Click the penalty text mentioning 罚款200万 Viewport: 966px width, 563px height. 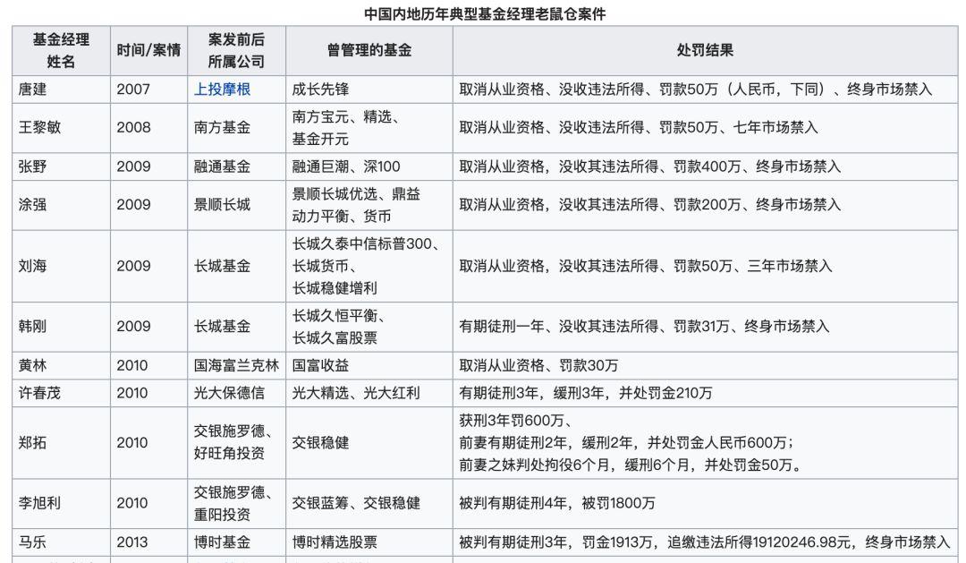[650, 205]
